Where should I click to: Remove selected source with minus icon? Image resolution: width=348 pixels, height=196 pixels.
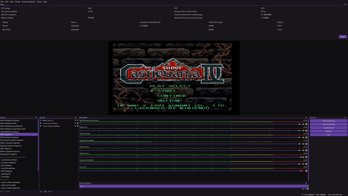pos(43,192)
